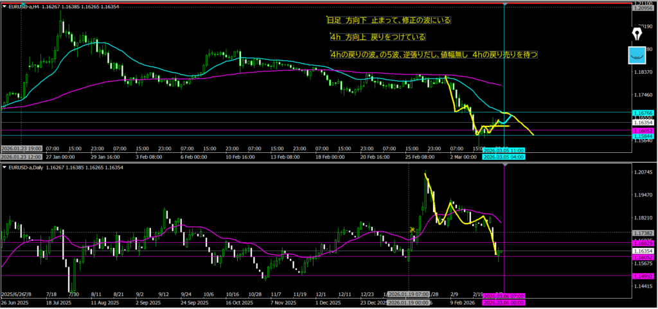Click the gray 2026.01.23 19:00 time label
658x309 pixels.
point(21,150)
